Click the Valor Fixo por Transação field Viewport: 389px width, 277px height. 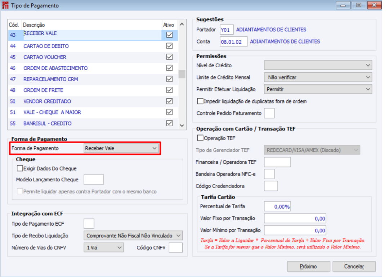(295, 218)
